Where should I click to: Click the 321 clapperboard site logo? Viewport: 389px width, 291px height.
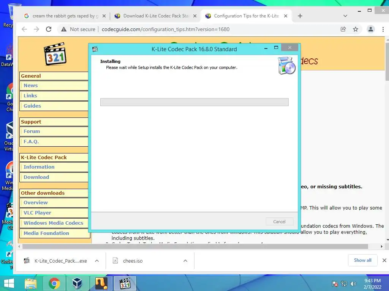[55, 54]
